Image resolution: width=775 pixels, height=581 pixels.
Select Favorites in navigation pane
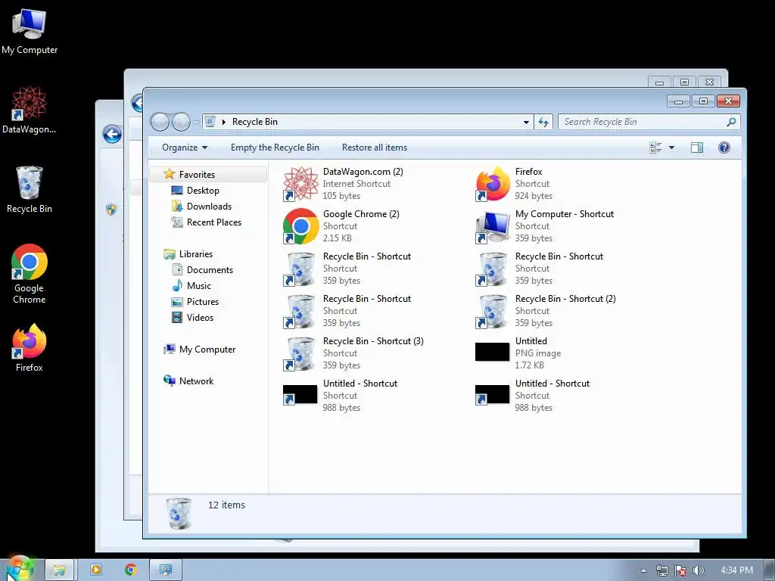(x=209, y=175)
